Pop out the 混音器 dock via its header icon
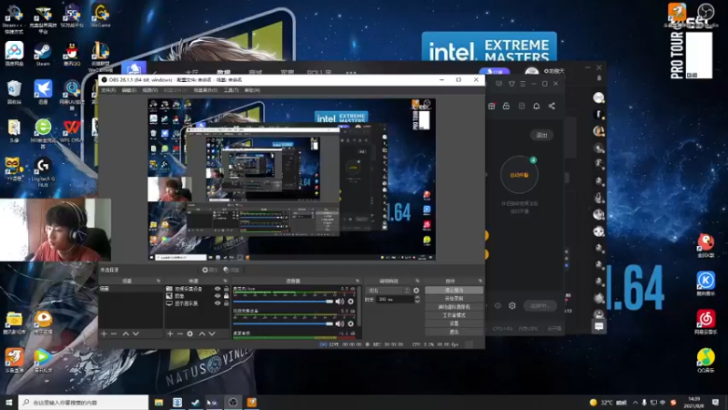Viewport: 728px width, 410px height. (357, 281)
